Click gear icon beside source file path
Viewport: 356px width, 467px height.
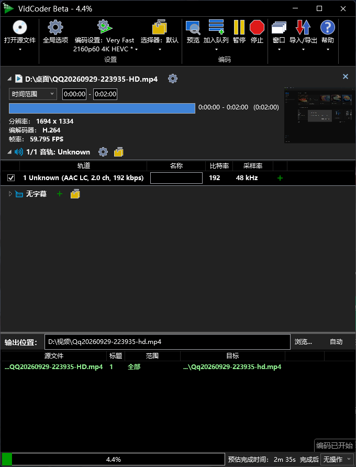point(173,79)
